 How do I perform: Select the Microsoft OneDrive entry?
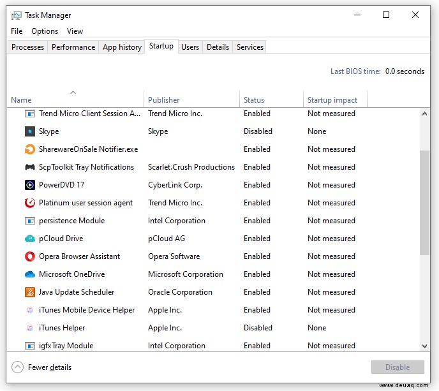click(x=71, y=274)
